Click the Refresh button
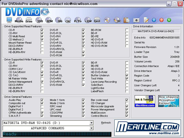Screen dimensions: 184x138 point(106,123)
